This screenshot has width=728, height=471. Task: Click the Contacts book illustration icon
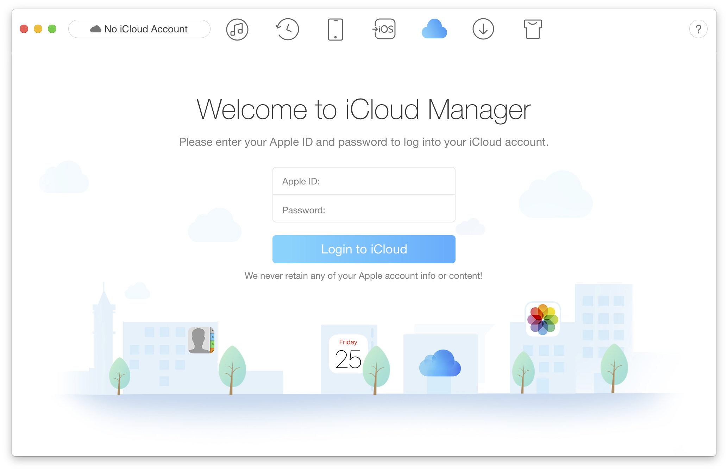(201, 340)
